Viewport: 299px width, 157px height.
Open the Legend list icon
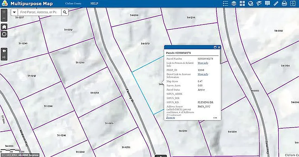tap(225, 3)
